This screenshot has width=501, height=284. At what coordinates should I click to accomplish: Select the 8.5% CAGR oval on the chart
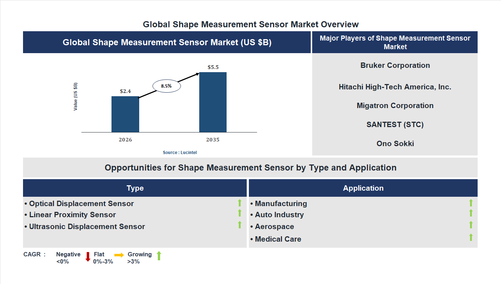pos(166,86)
